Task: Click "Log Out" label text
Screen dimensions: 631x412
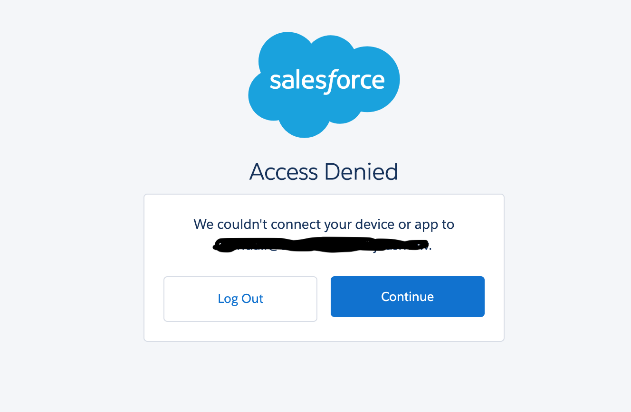Action: pyautogui.click(x=240, y=299)
